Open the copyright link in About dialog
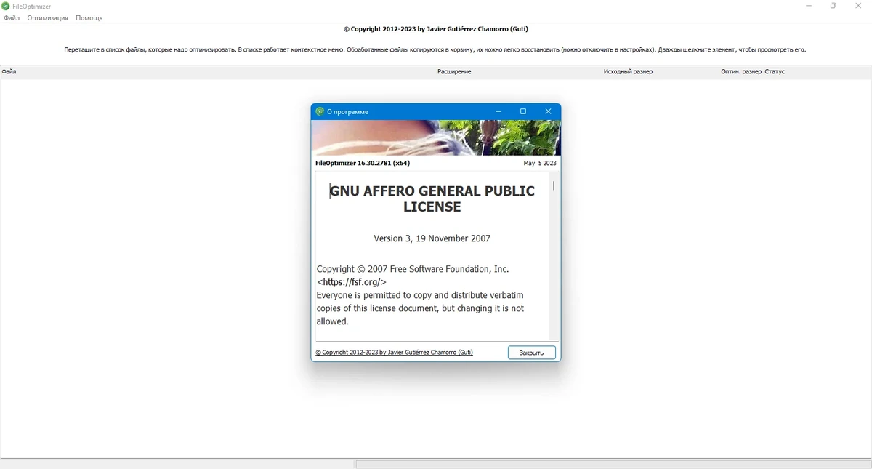Viewport: 872px width, 469px height. coord(394,352)
